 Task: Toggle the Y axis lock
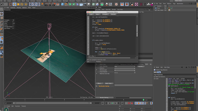click(34, 4)
